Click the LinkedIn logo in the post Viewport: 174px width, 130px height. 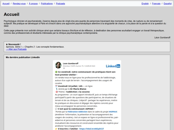click(x=113, y=66)
